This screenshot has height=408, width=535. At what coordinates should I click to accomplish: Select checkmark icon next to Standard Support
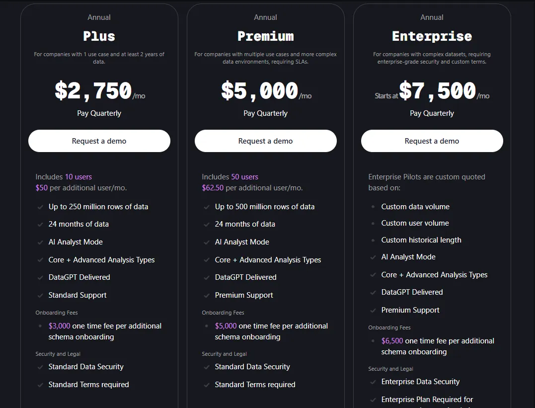tap(40, 295)
